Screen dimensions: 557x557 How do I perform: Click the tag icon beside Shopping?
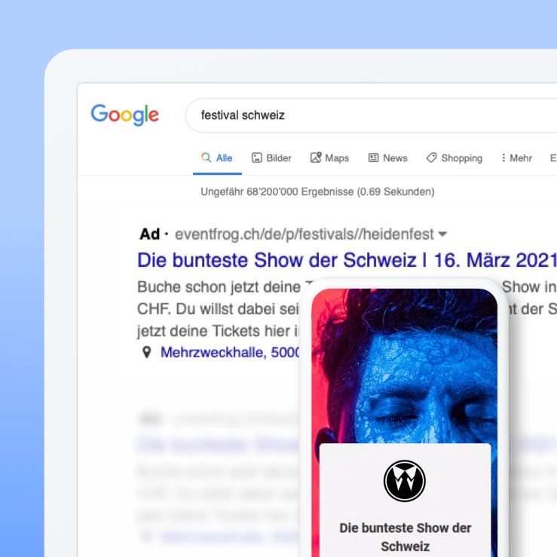431,158
